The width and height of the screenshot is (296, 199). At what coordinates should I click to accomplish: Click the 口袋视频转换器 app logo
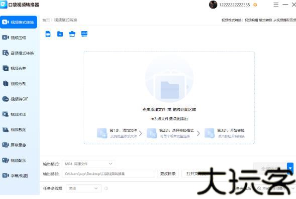point(4,5)
